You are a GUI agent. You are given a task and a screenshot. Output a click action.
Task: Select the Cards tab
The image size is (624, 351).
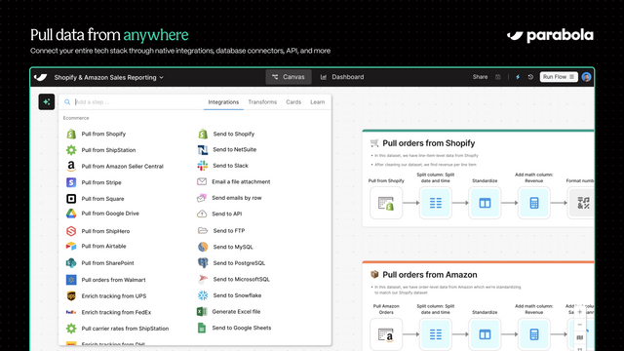293,102
